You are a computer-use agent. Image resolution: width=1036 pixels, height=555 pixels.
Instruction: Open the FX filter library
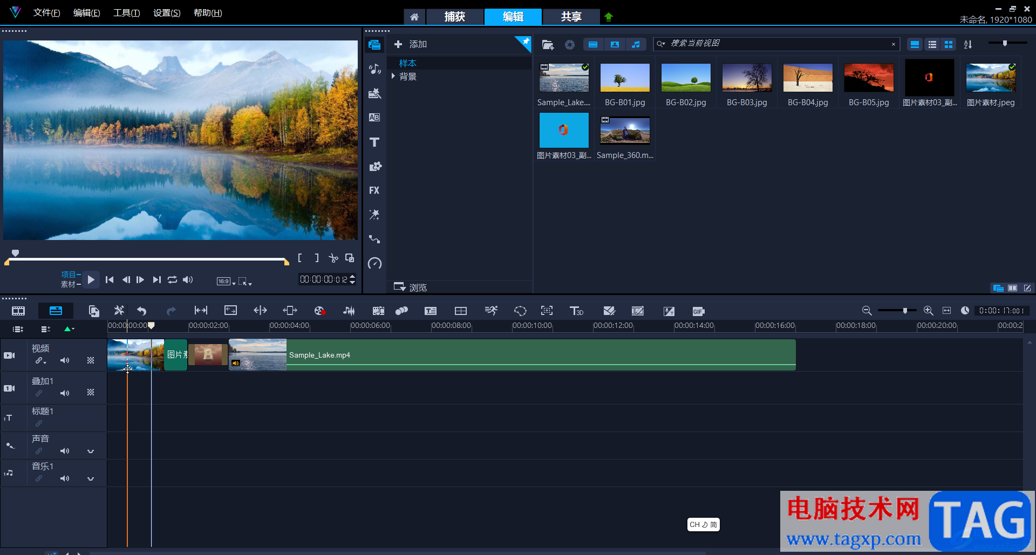pyautogui.click(x=374, y=190)
